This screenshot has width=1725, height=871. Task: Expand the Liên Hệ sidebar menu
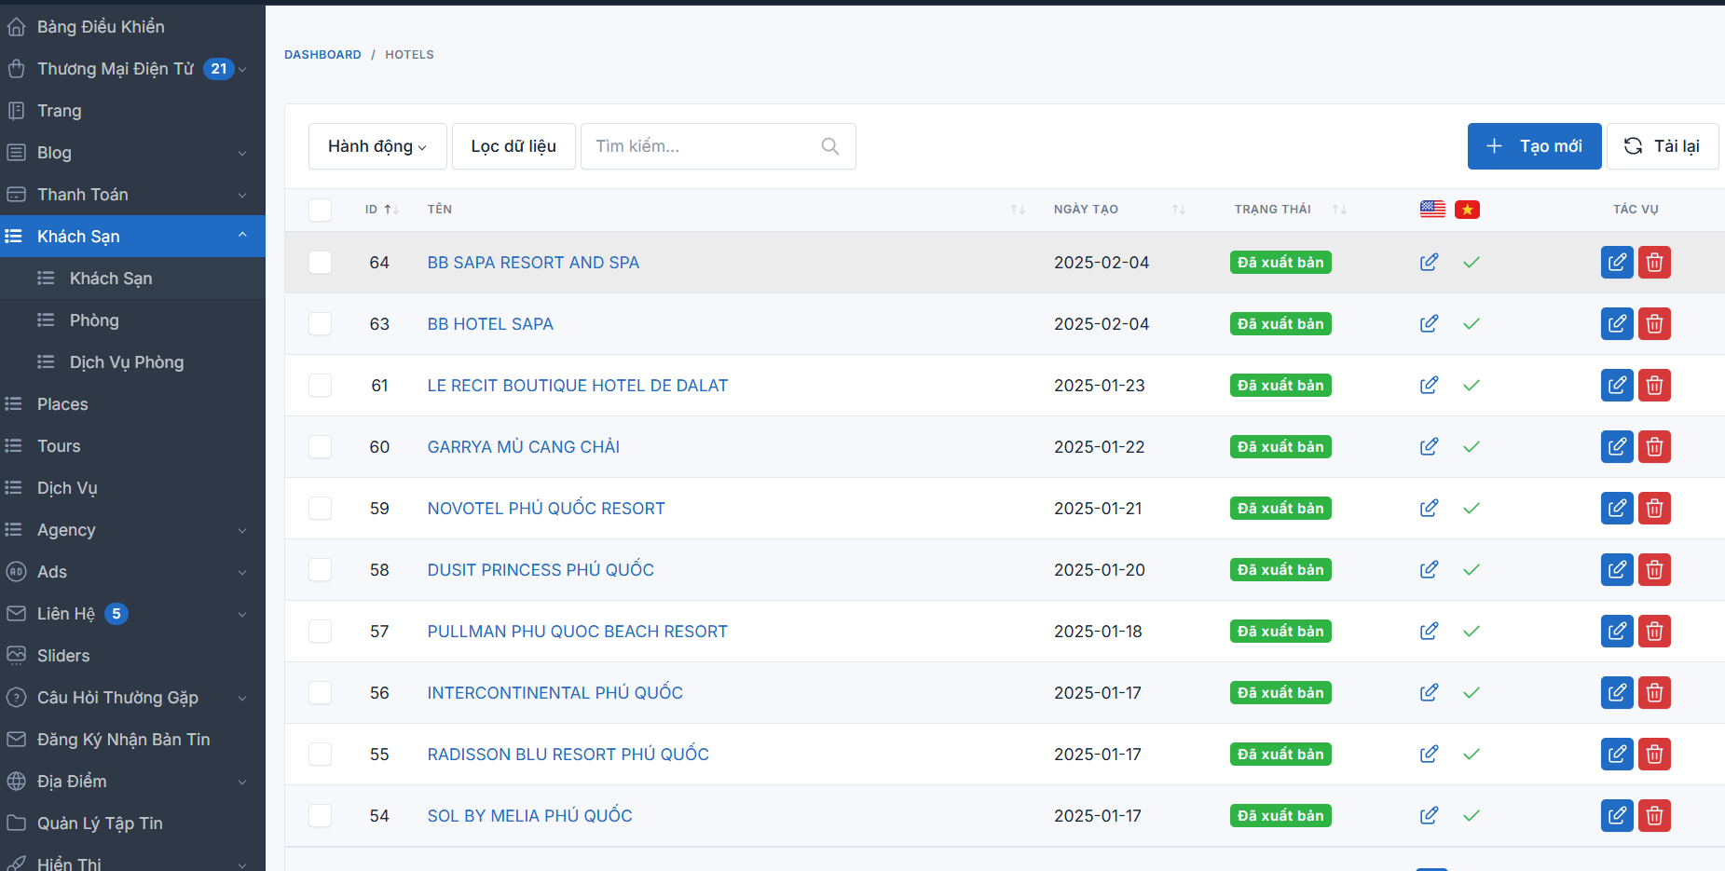point(132,614)
